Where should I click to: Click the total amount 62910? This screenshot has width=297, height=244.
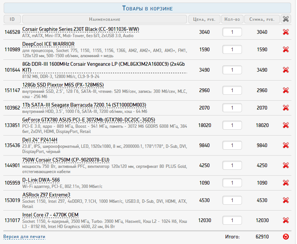click(x=262, y=237)
